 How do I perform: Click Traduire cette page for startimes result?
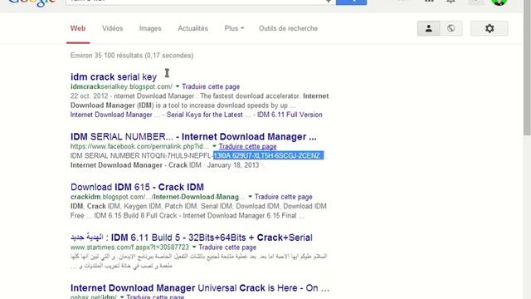click(227, 248)
